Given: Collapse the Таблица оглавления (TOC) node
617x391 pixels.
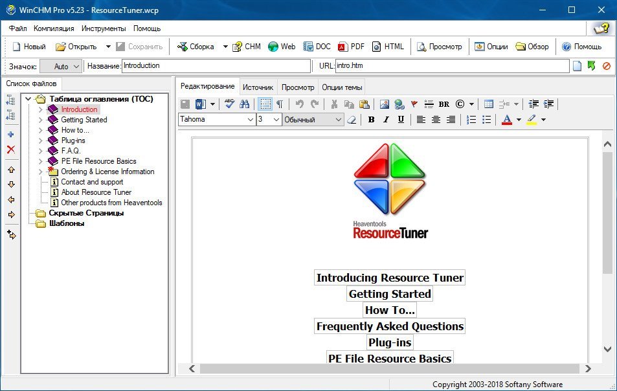Looking at the screenshot, I should tap(28, 99).
